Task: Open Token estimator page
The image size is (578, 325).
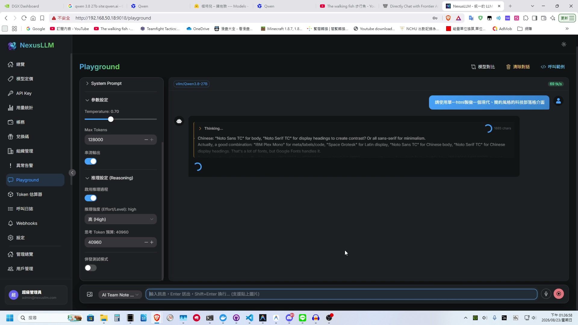Action: point(35,194)
